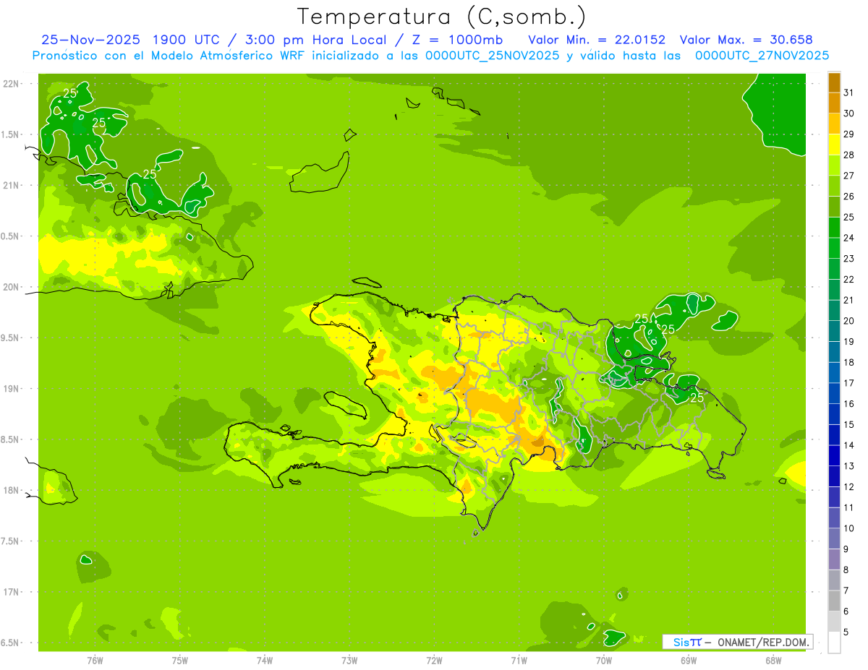This screenshot has width=868, height=670.
Task: Click the legend value 15
Action: tap(848, 424)
